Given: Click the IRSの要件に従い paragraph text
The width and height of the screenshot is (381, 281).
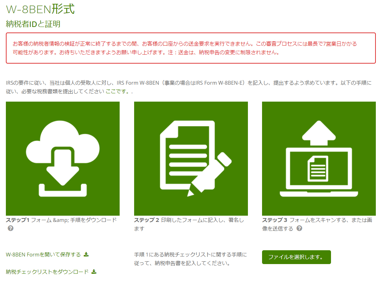Looking at the screenshot, I should [x=189, y=87].
